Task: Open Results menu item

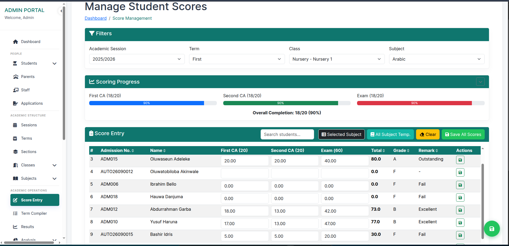Action: tap(35, 227)
